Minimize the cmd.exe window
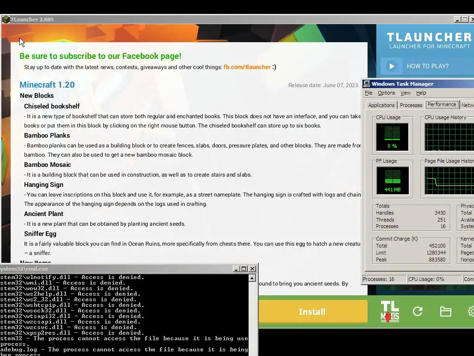 [x=237, y=268]
